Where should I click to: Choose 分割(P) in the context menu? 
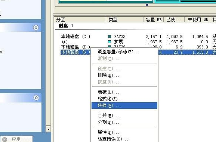[124, 122]
